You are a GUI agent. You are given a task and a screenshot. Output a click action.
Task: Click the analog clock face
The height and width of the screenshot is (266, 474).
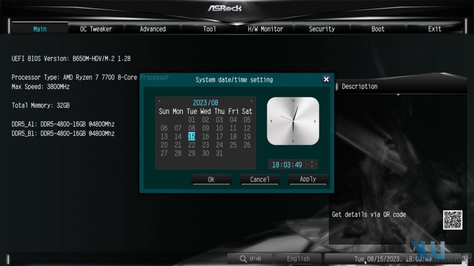coord(293,121)
